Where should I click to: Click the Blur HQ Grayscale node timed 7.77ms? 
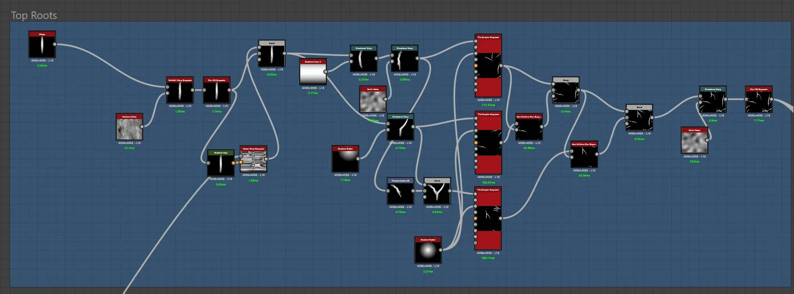(758, 99)
